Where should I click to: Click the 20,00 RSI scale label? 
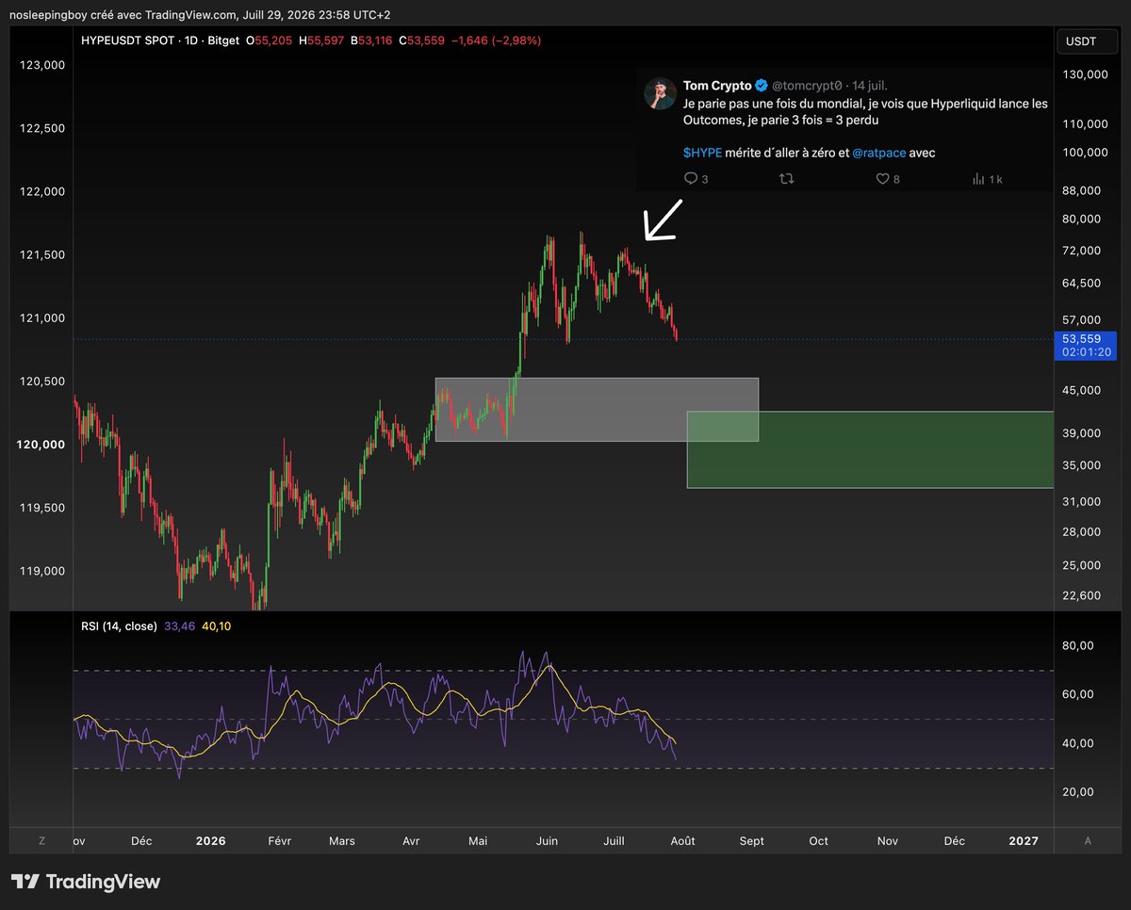click(1078, 791)
